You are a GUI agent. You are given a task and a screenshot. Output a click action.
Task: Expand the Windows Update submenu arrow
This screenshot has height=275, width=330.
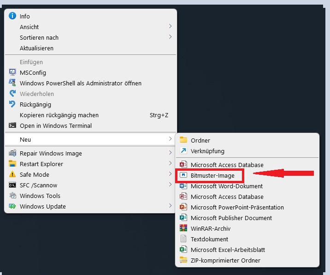[x=170, y=206]
